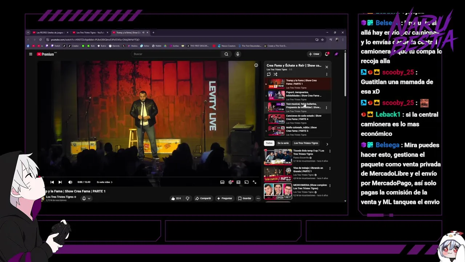Open the YouTube notifications bell
Screen dimensions: 465x262
(x=327, y=54)
